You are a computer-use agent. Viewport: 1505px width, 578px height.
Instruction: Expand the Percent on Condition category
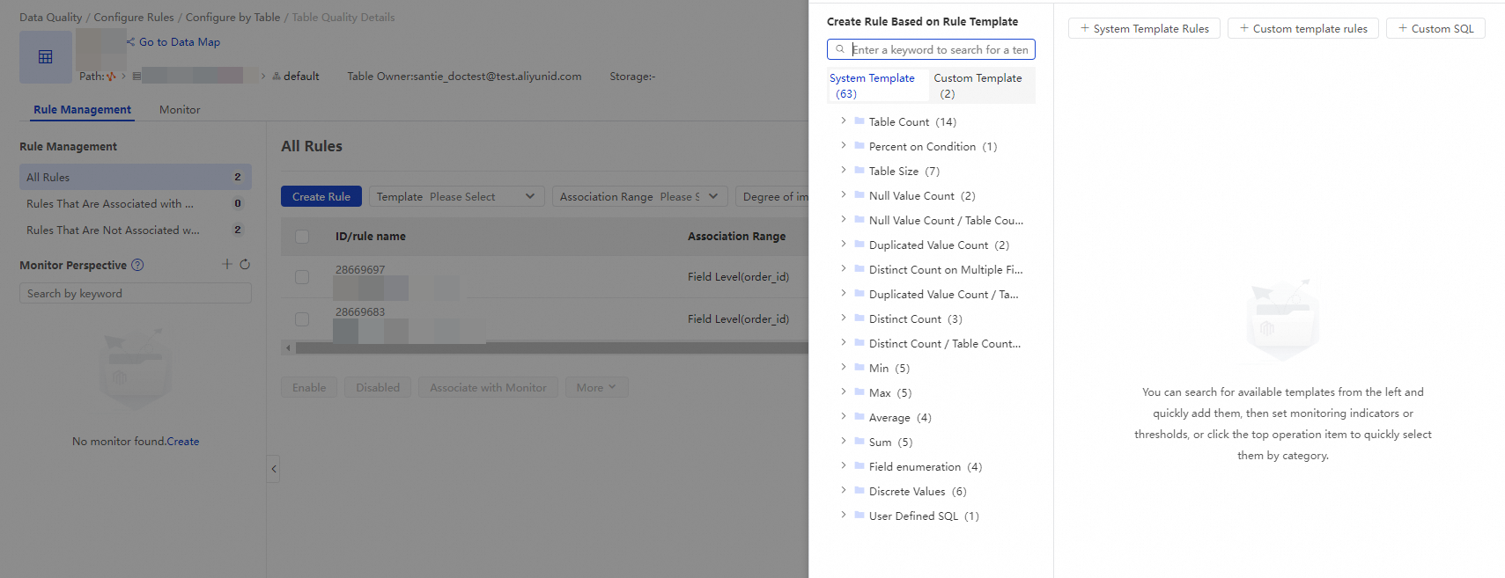coord(843,146)
